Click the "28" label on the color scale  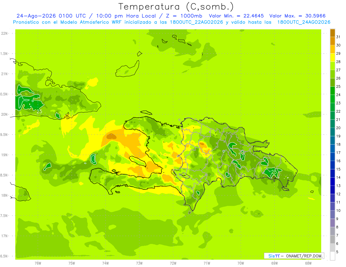click(x=339, y=62)
